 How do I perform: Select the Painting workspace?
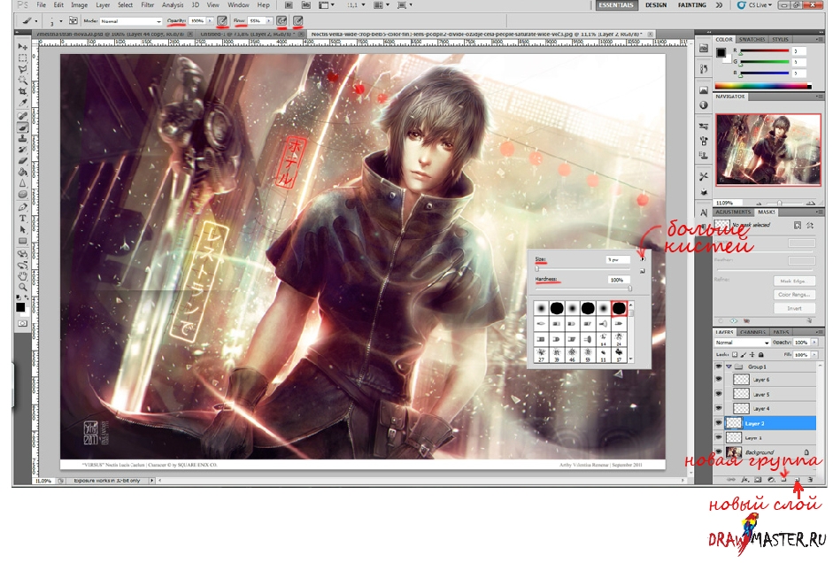point(691,4)
